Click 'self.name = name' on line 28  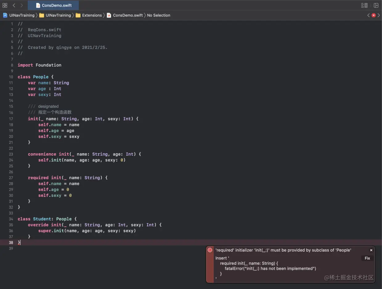click(x=59, y=184)
